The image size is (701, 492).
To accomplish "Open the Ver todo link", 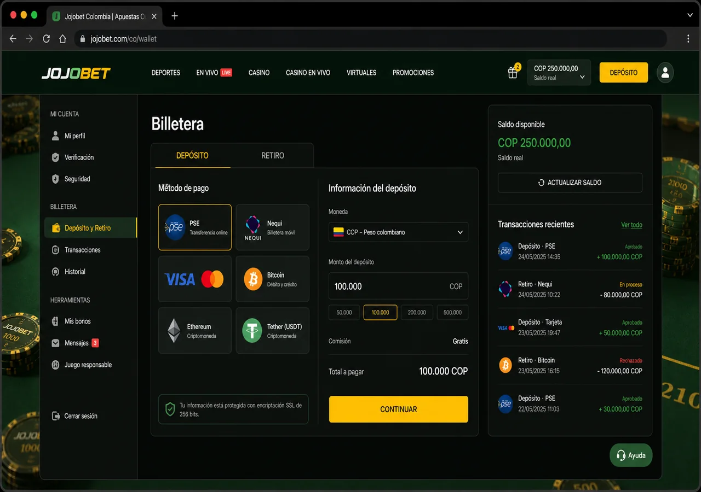I will tap(631, 225).
